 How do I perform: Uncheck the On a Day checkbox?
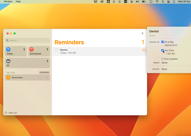click(x=162, y=42)
